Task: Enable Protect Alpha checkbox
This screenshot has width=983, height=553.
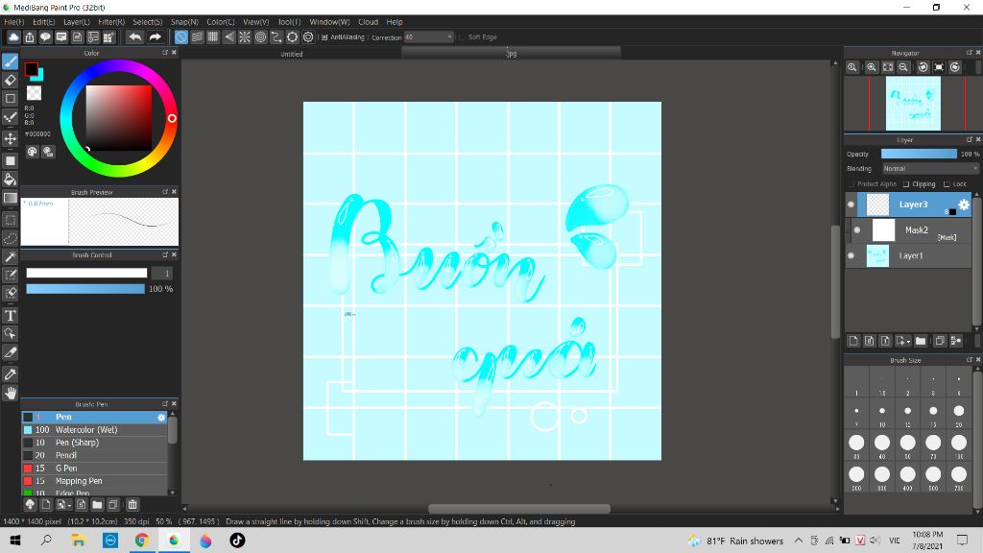Action: (852, 184)
